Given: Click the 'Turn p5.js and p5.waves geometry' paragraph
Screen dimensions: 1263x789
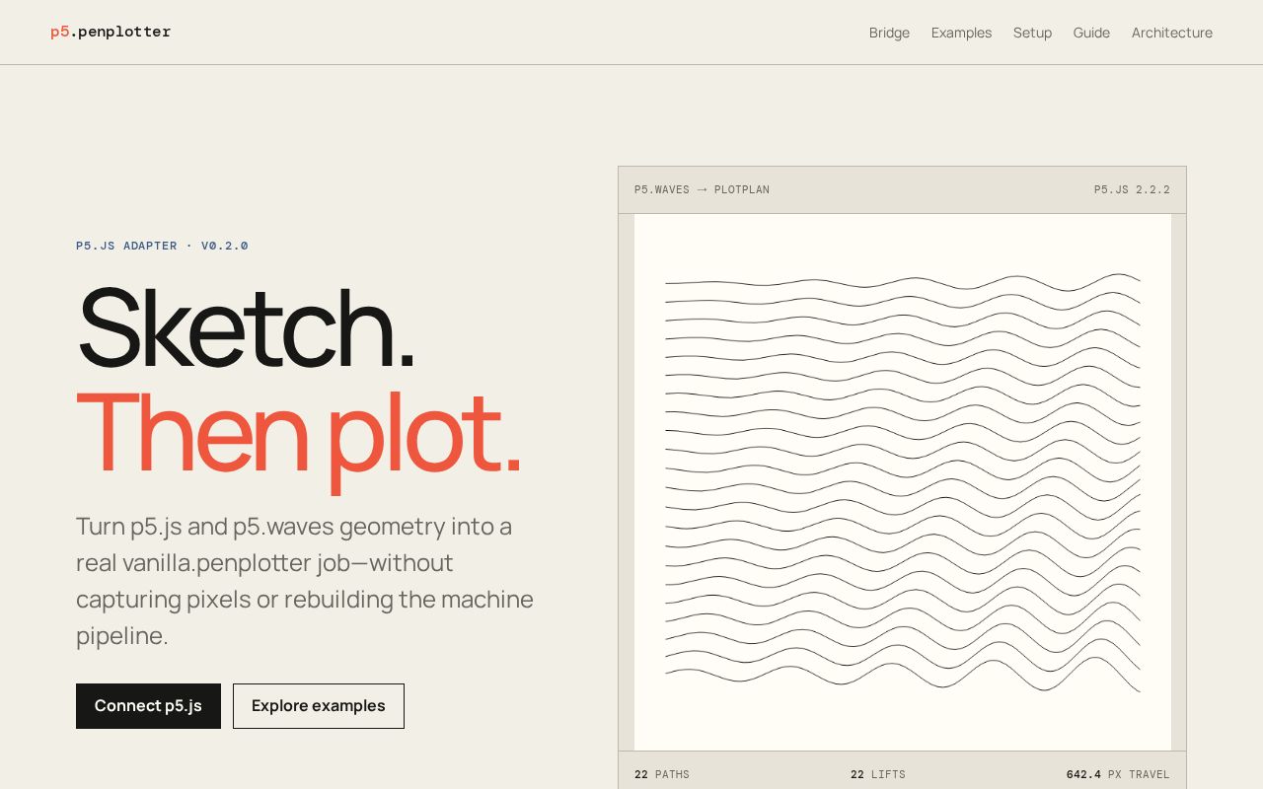Looking at the screenshot, I should coord(306,581).
